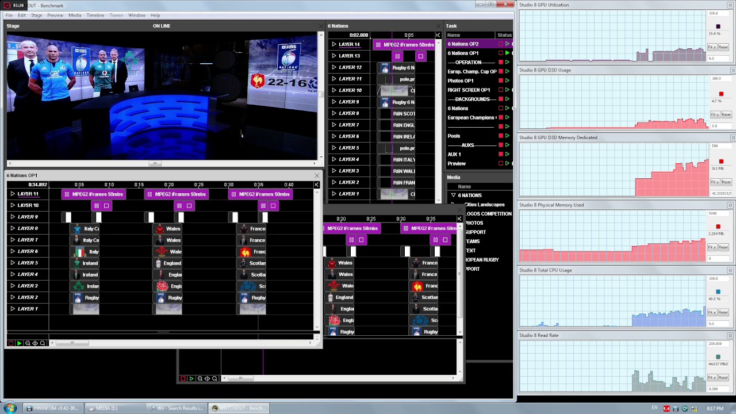Click play icon for 6 Nations OP2 task

[x=507, y=44]
